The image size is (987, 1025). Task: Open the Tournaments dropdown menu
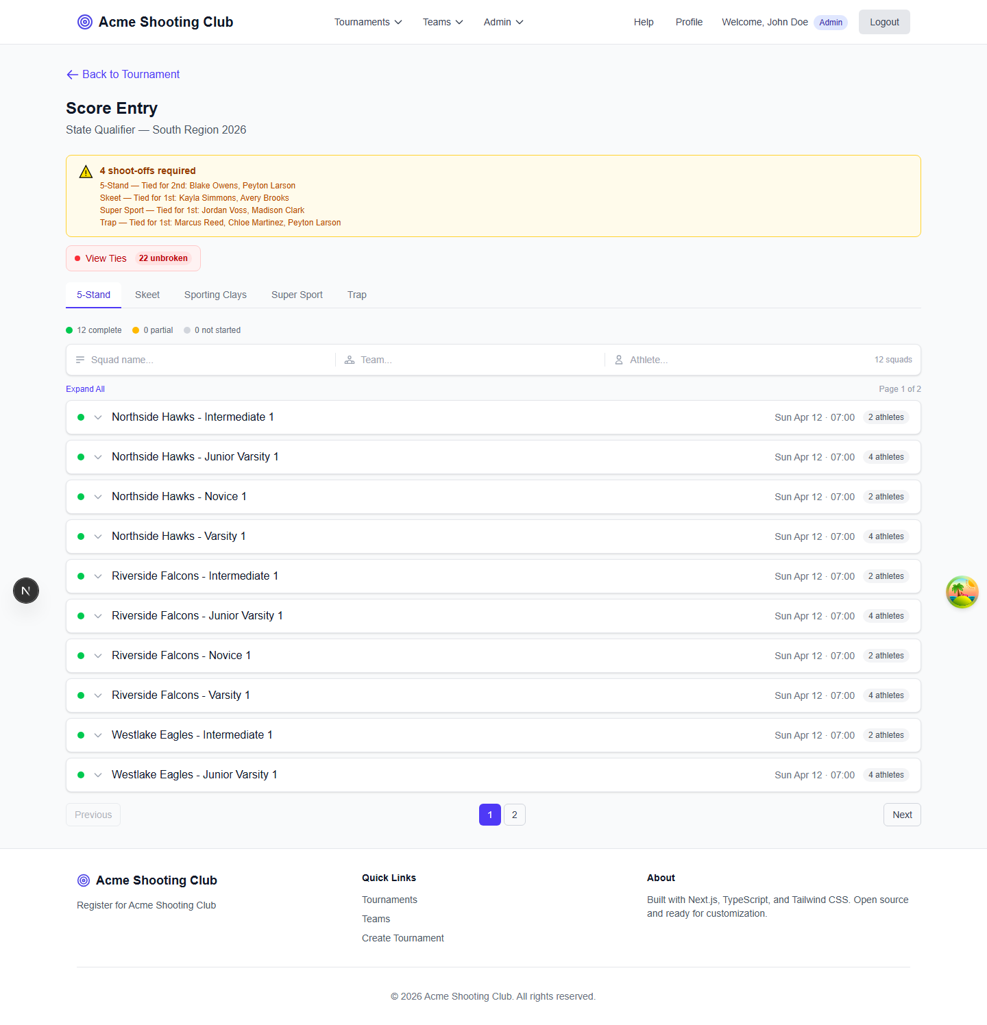368,22
